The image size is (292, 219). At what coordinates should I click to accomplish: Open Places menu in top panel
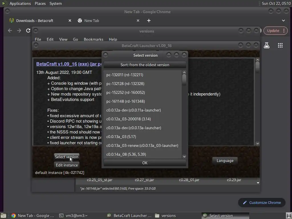pyautogui.click(x=40, y=3)
